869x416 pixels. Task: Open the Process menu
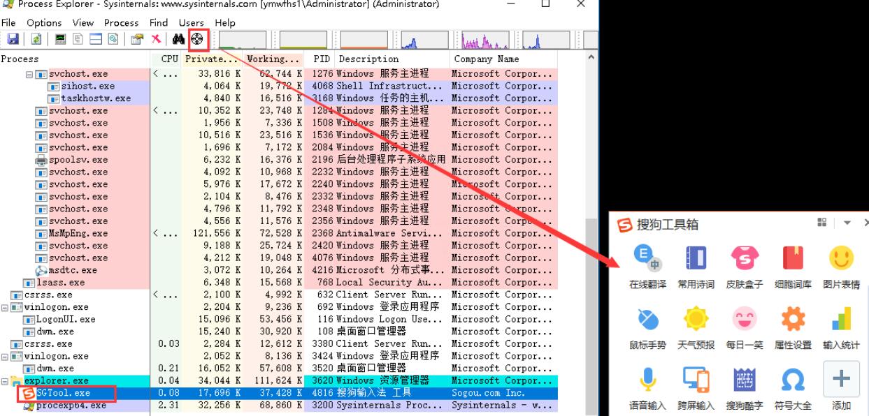[x=121, y=23]
